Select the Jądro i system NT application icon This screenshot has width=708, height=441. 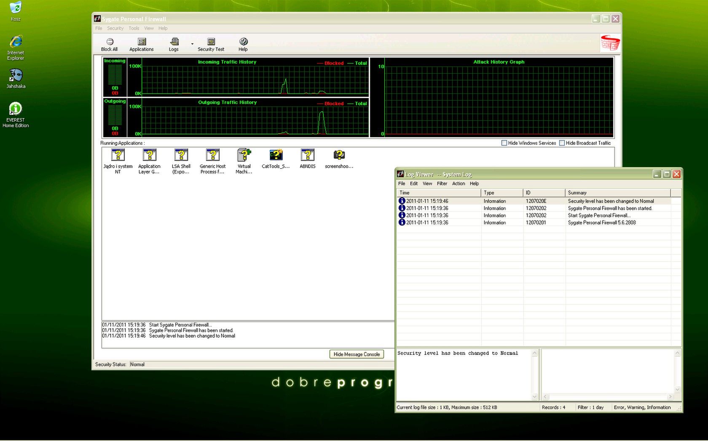pos(118,162)
